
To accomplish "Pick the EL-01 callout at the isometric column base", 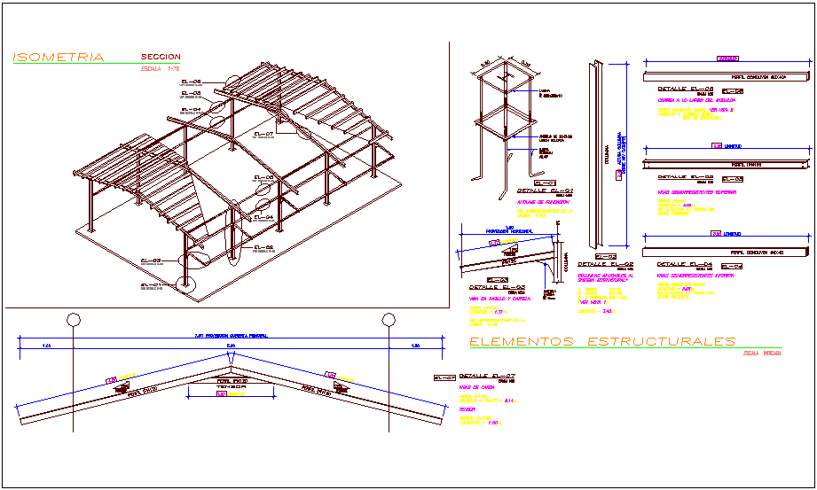I will coord(151,284).
